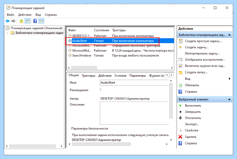Click the Свойства icon
Screen dimensions: 237x159
(x=180, y=130)
